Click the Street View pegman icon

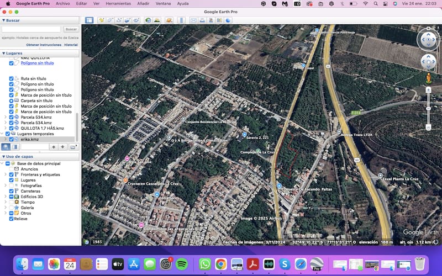click(429, 78)
